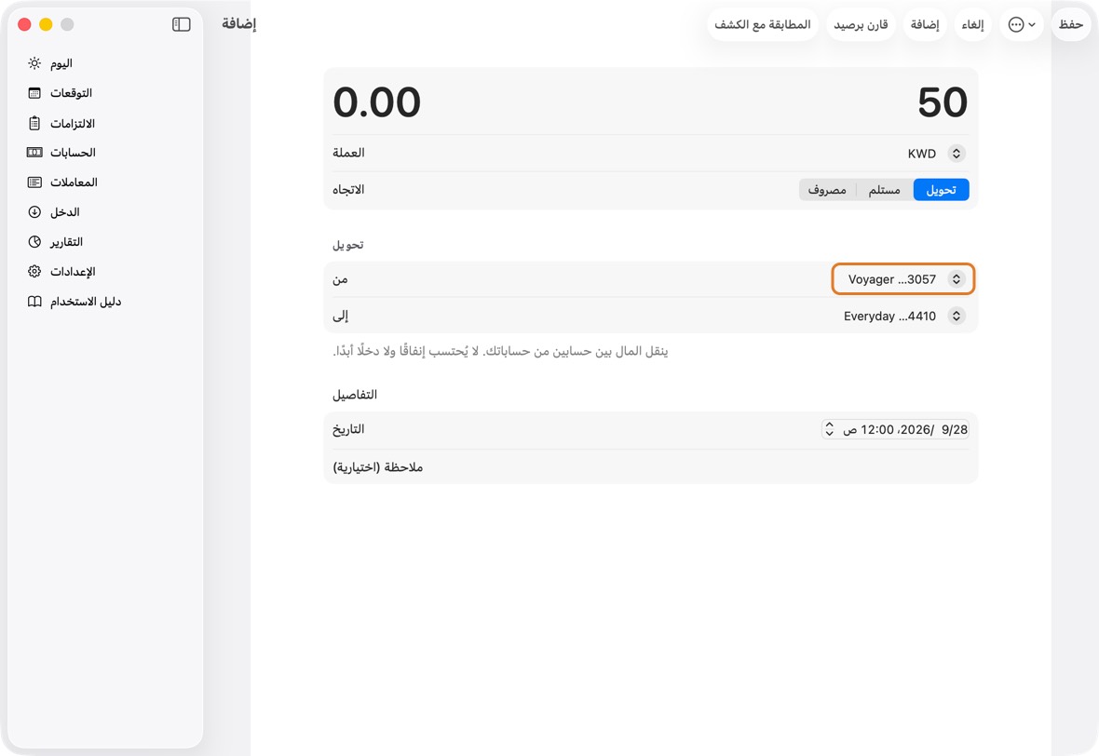Select الحسابات in sidebar
1099x756 pixels.
pyautogui.click(x=73, y=152)
